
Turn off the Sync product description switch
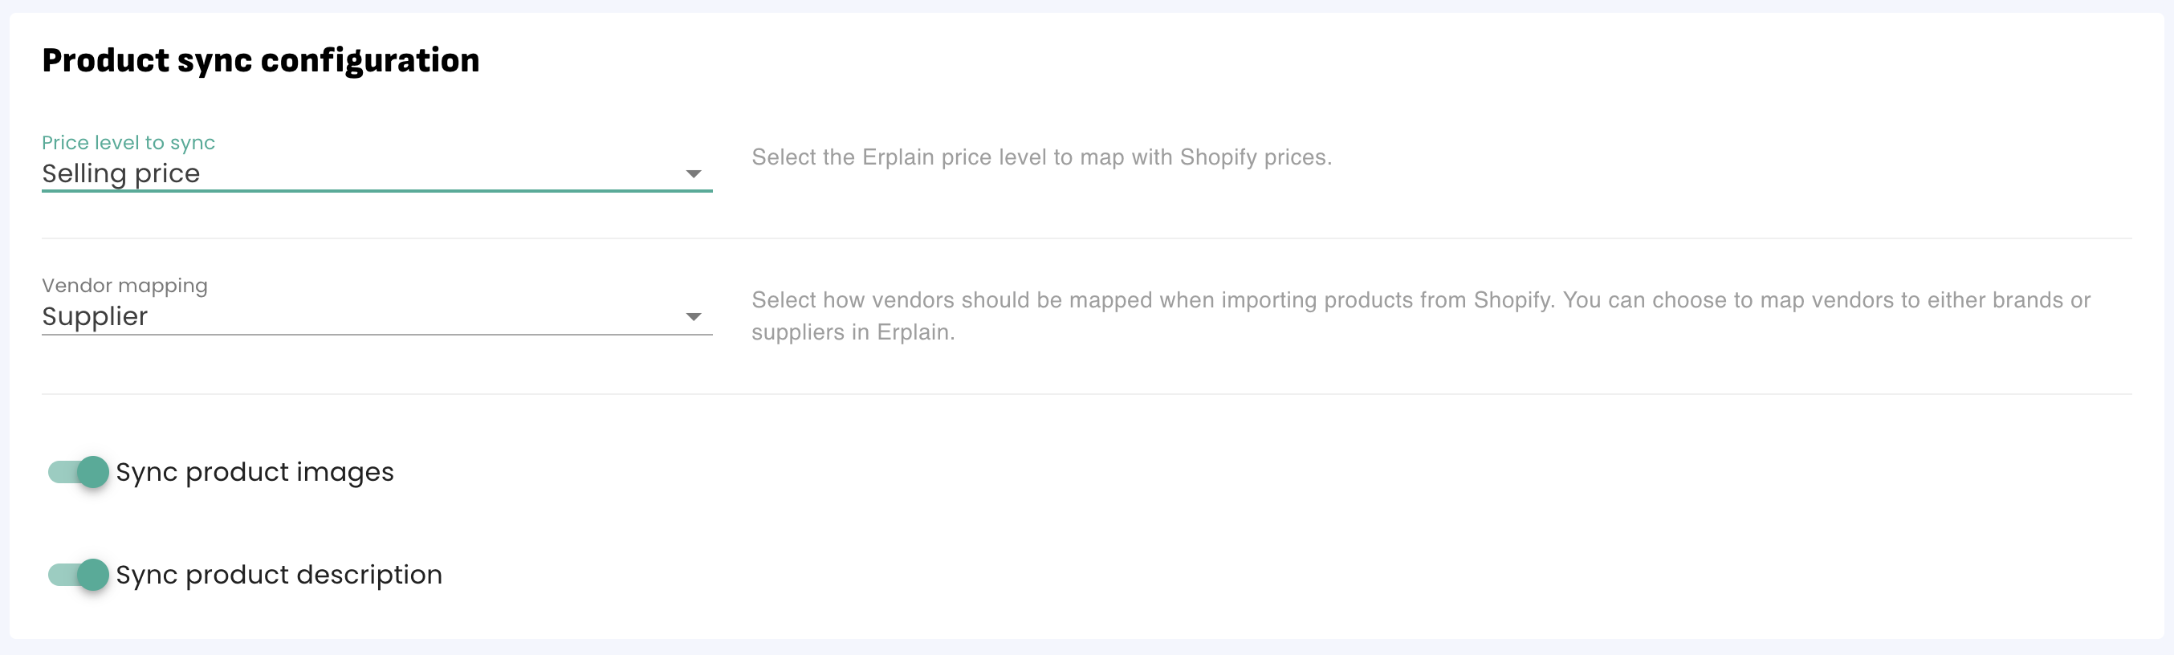click(x=79, y=575)
